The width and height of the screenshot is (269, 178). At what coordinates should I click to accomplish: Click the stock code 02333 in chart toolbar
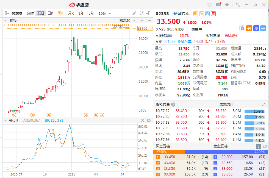coord(16,13)
